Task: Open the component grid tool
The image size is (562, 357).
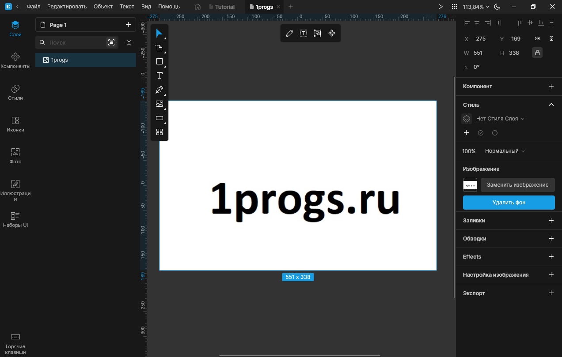Action: (x=159, y=132)
